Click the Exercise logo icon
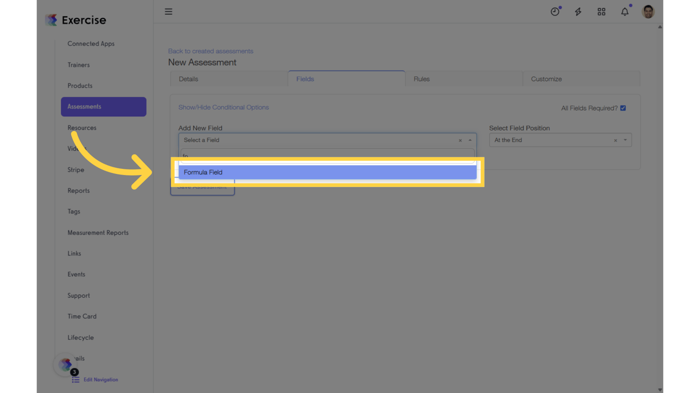The image size is (700, 393). [x=51, y=19]
